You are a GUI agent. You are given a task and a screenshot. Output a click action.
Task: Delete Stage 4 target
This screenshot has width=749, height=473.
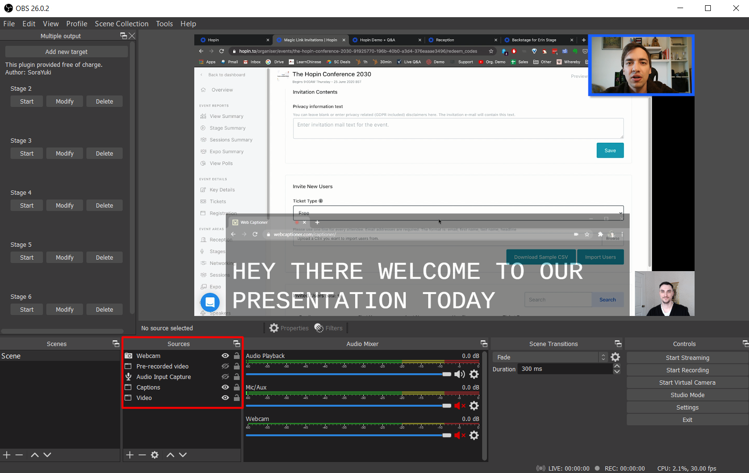tap(105, 205)
